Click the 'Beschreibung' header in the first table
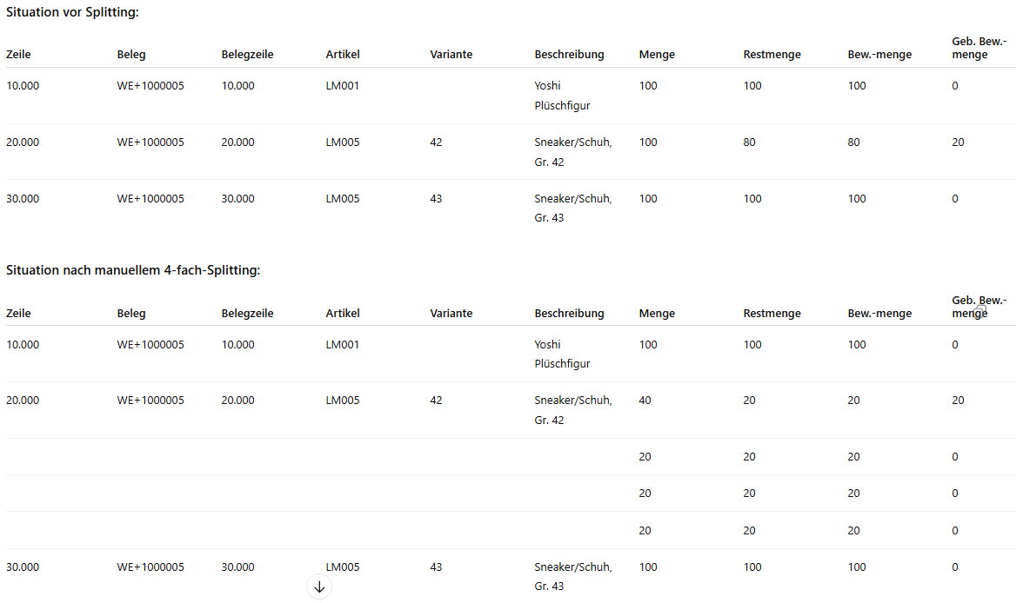The height and width of the screenshot is (603, 1016). [x=569, y=55]
